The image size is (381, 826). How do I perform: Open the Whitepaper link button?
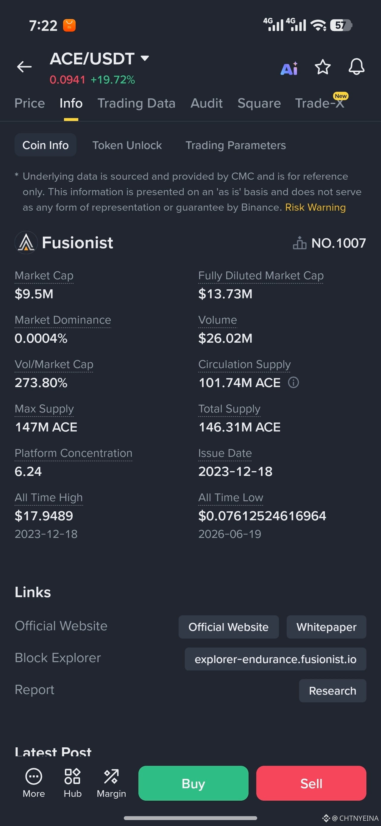tap(326, 627)
